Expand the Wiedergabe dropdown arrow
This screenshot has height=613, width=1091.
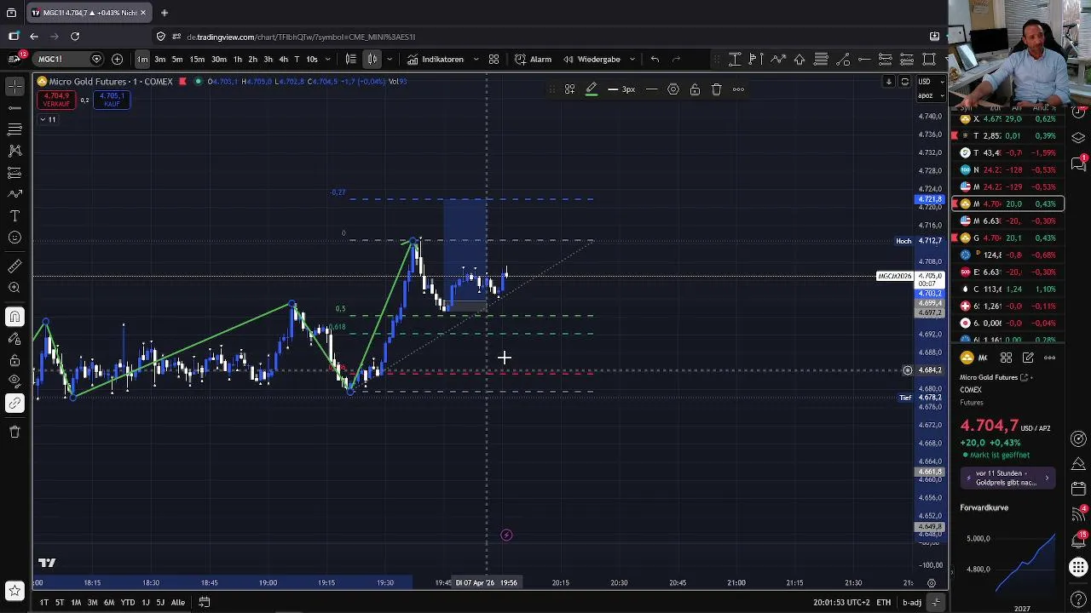[632, 59]
